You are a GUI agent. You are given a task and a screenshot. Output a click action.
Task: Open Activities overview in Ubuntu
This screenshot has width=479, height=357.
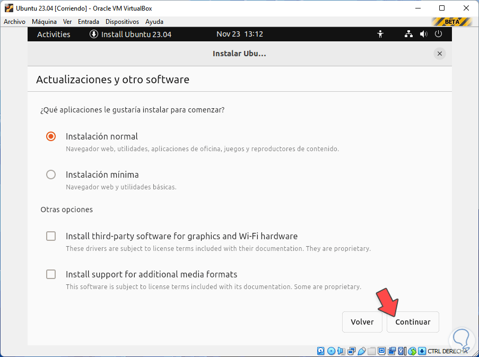click(54, 34)
